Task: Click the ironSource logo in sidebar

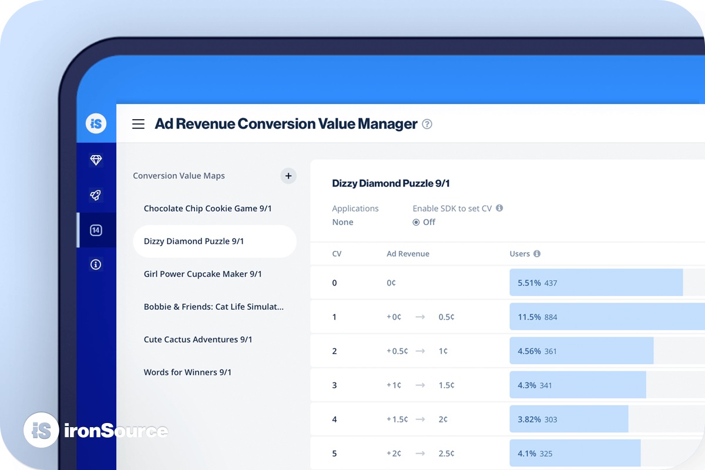Action: [96, 123]
